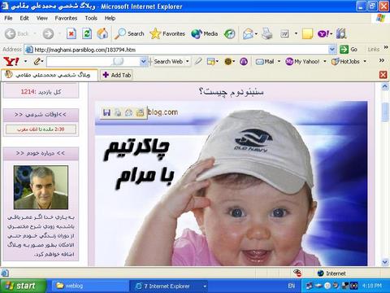This screenshot has width=390, height=293.
Task: Click the save icon on image toolbar
Action: [107, 112]
